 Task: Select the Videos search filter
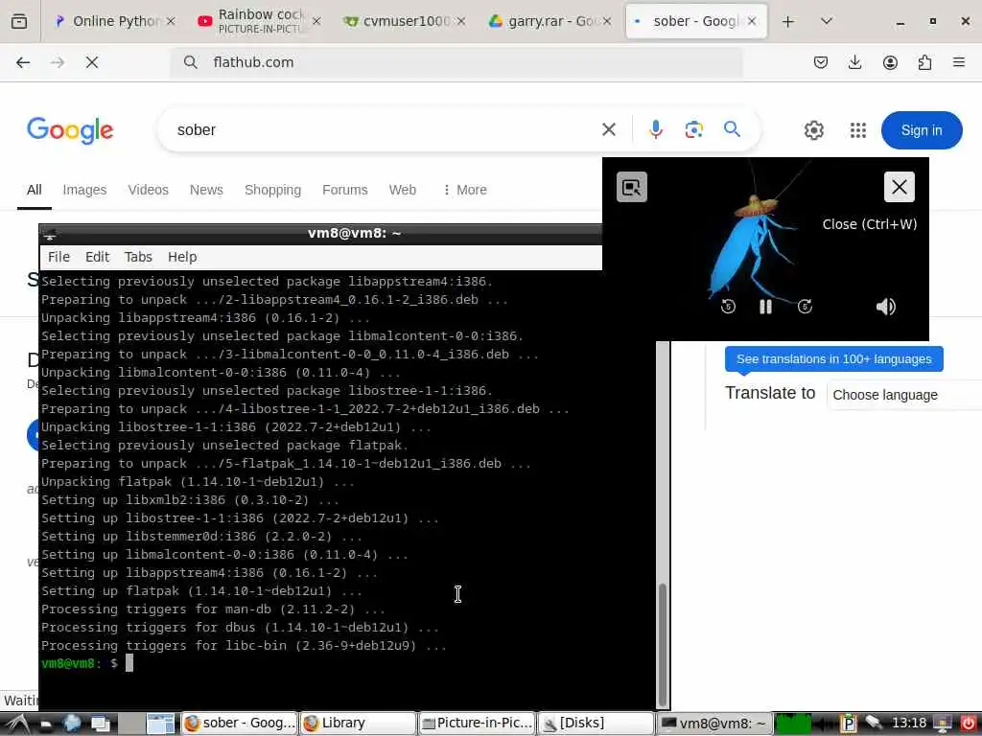149,190
